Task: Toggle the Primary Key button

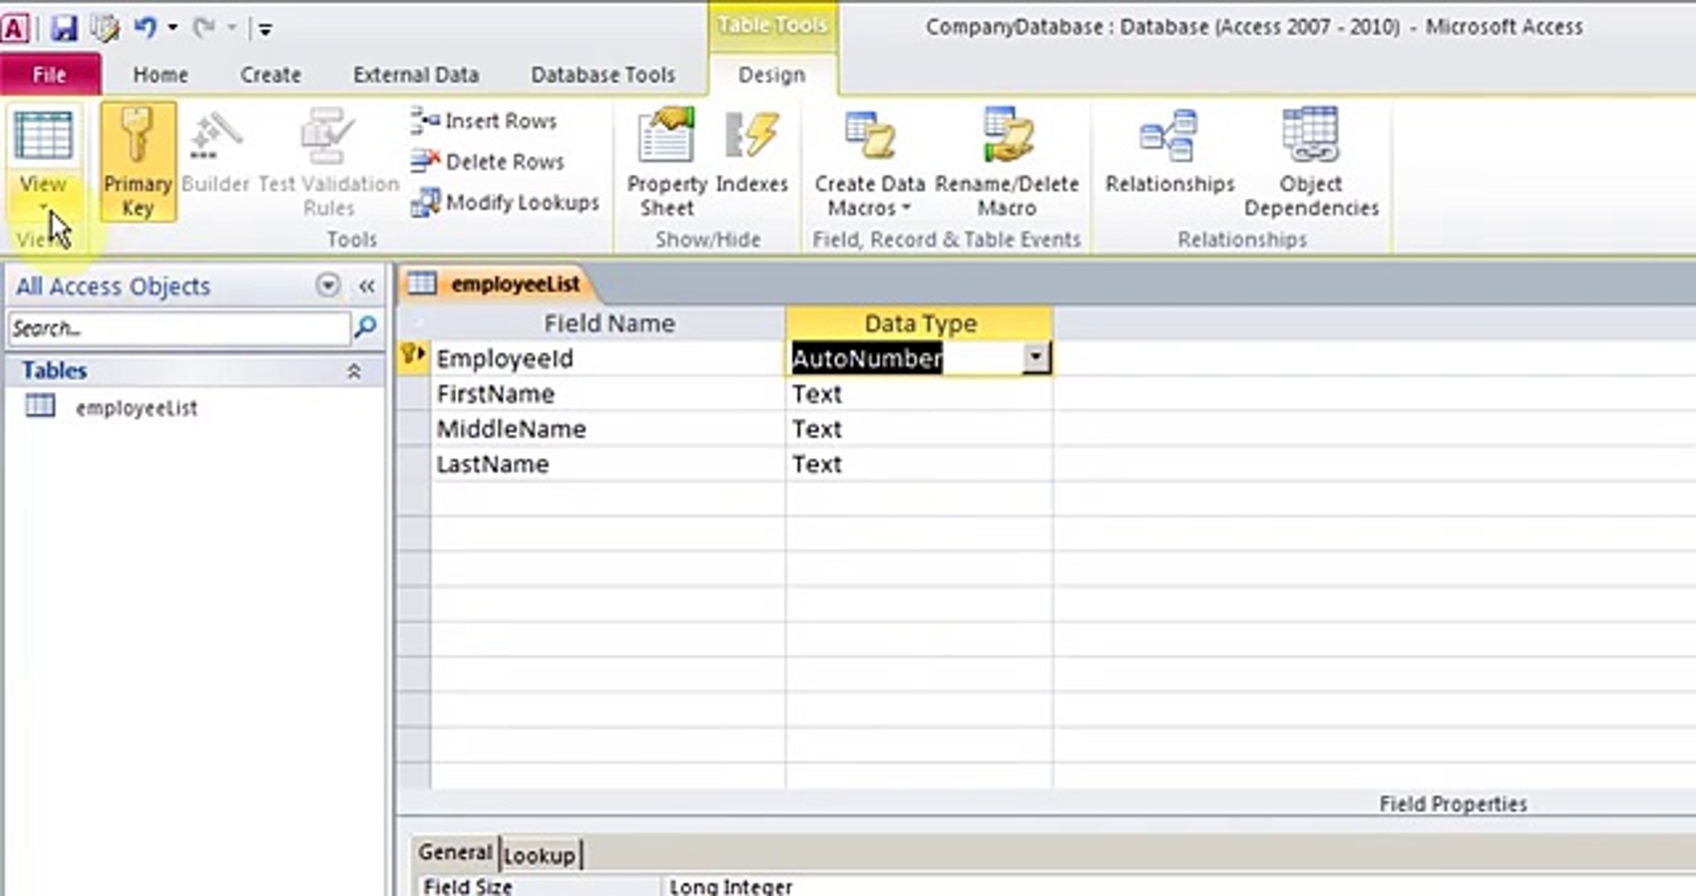Action: coord(138,163)
